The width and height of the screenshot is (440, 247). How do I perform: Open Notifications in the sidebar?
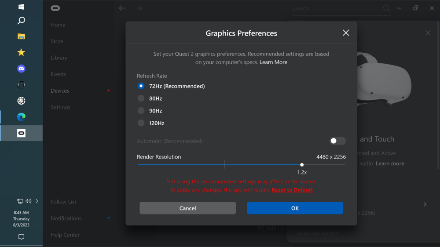coord(66,218)
